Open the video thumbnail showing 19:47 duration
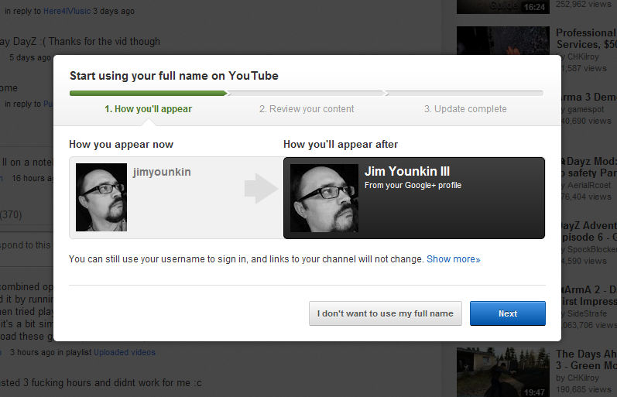This screenshot has width=617, height=397. pos(503,372)
